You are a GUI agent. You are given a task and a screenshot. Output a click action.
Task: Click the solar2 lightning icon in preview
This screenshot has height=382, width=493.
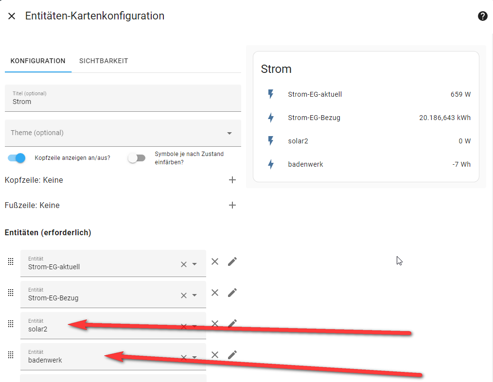[x=271, y=141]
